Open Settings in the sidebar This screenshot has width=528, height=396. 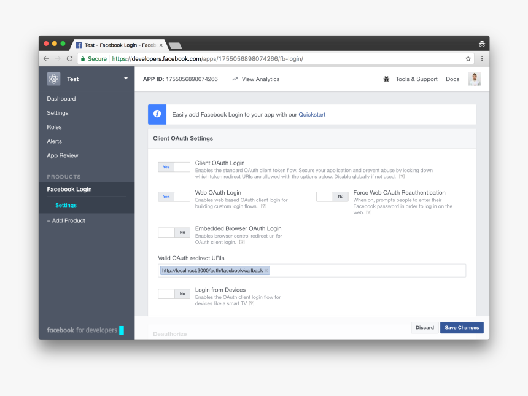pyautogui.click(x=58, y=113)
